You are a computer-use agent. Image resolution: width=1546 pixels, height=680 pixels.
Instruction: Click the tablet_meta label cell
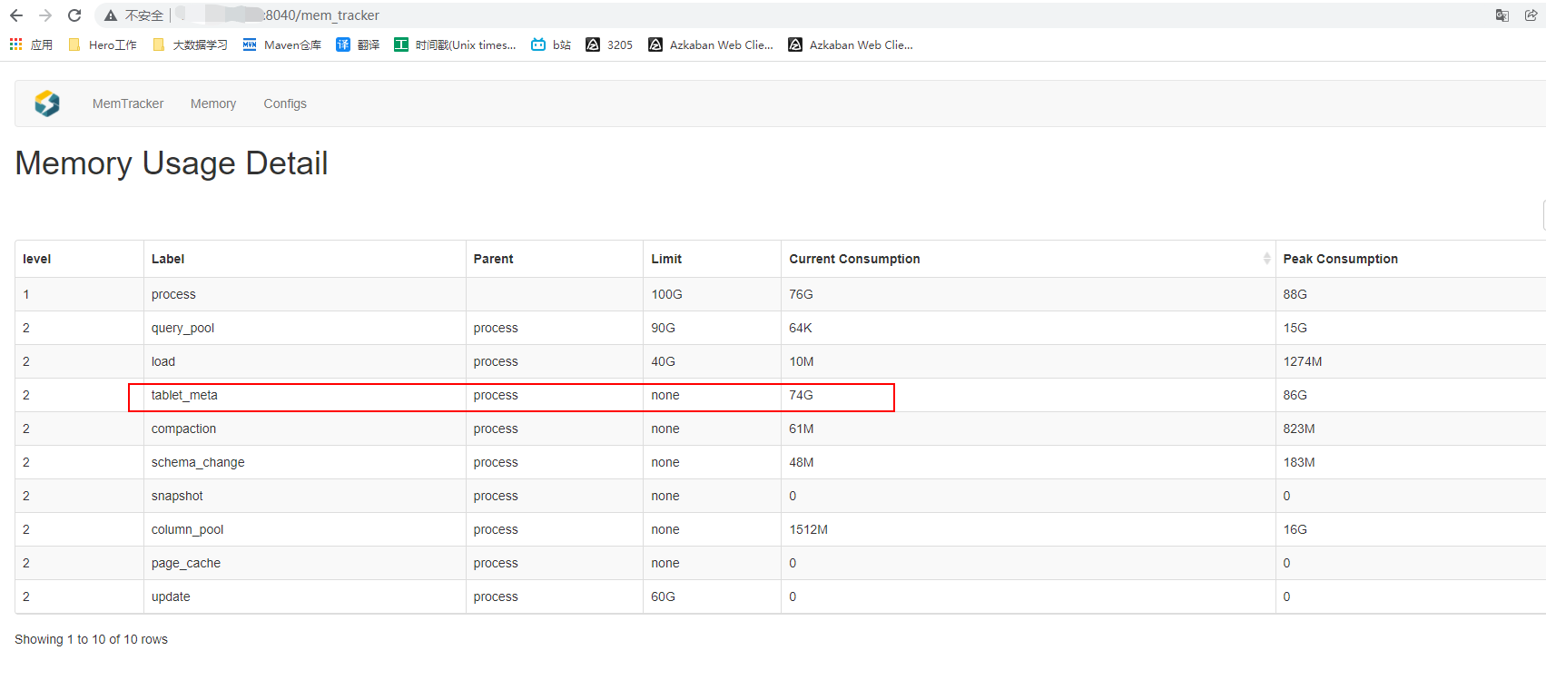[x=184, y=395]
